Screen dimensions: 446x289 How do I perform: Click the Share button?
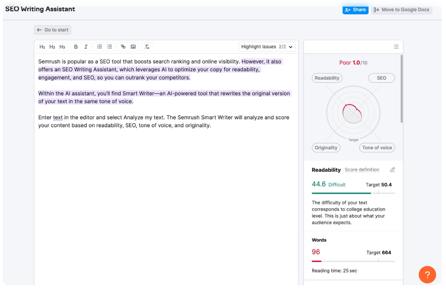355,10
